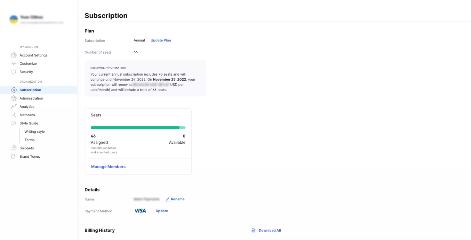Open the Brand Tones icon

pyautogui.click(x=14, y=156)
